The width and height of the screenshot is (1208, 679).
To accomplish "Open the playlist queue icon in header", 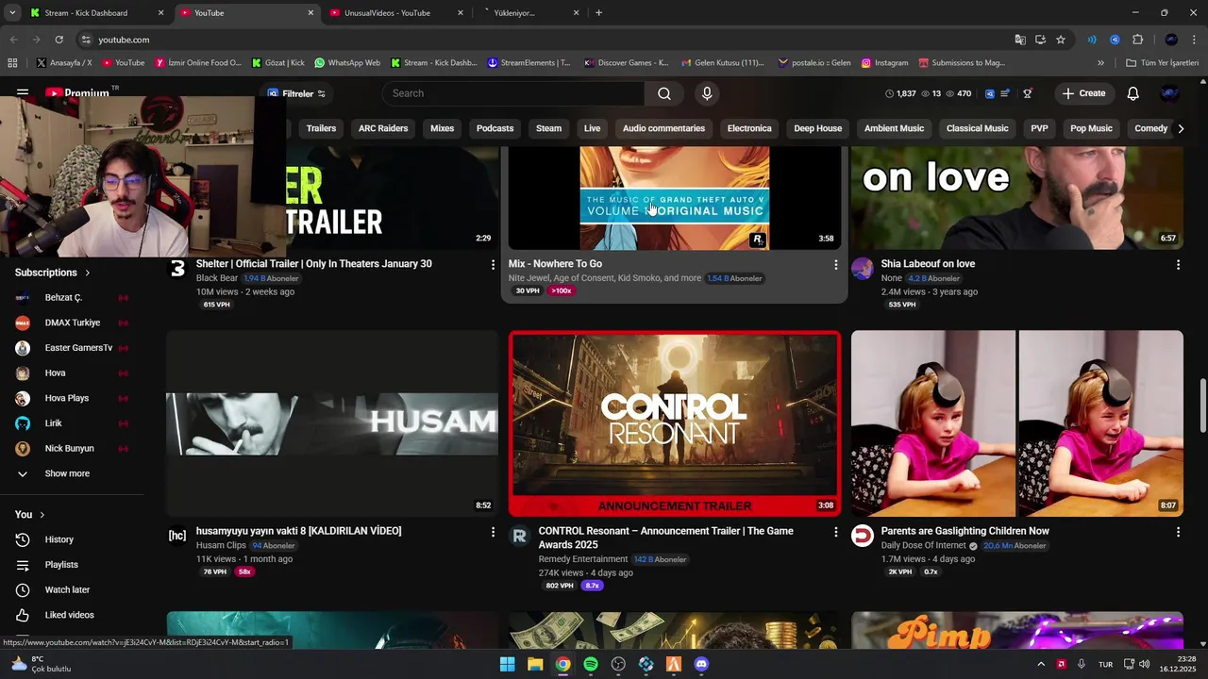I will 1005,93.
